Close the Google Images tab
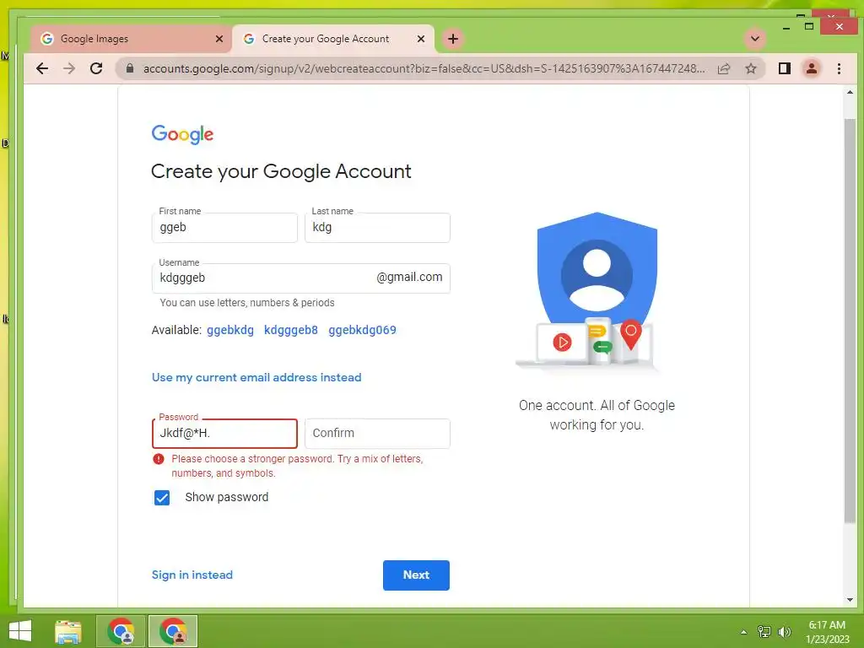 (219, 39)
